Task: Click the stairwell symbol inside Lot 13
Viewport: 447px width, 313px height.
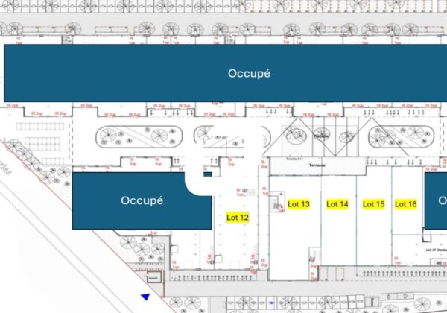Action: (x=276, y=202)
